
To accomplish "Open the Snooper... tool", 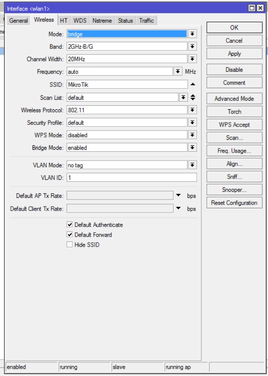I will (234, 190).
